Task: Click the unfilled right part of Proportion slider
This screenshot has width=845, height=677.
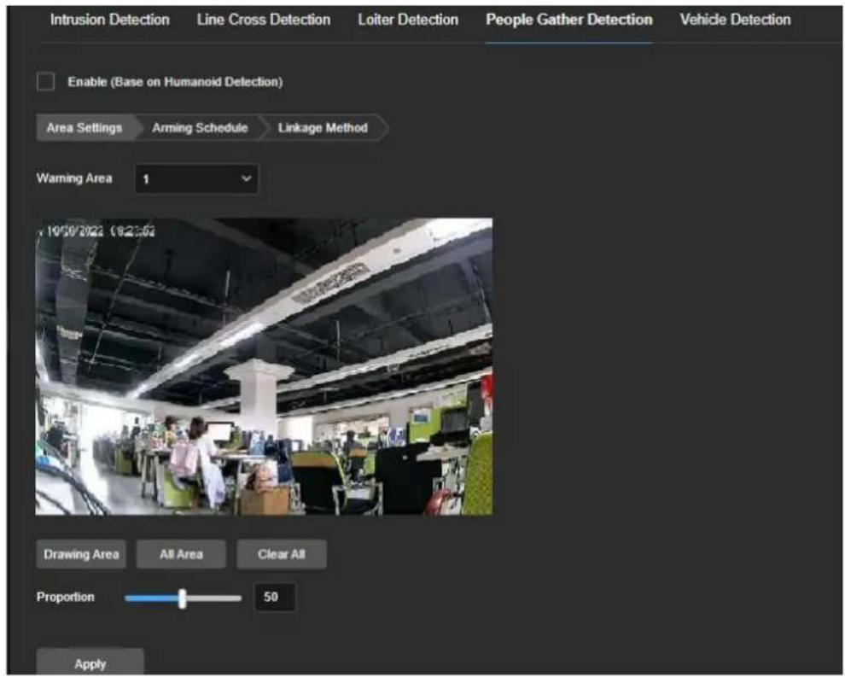Action: 214,598
